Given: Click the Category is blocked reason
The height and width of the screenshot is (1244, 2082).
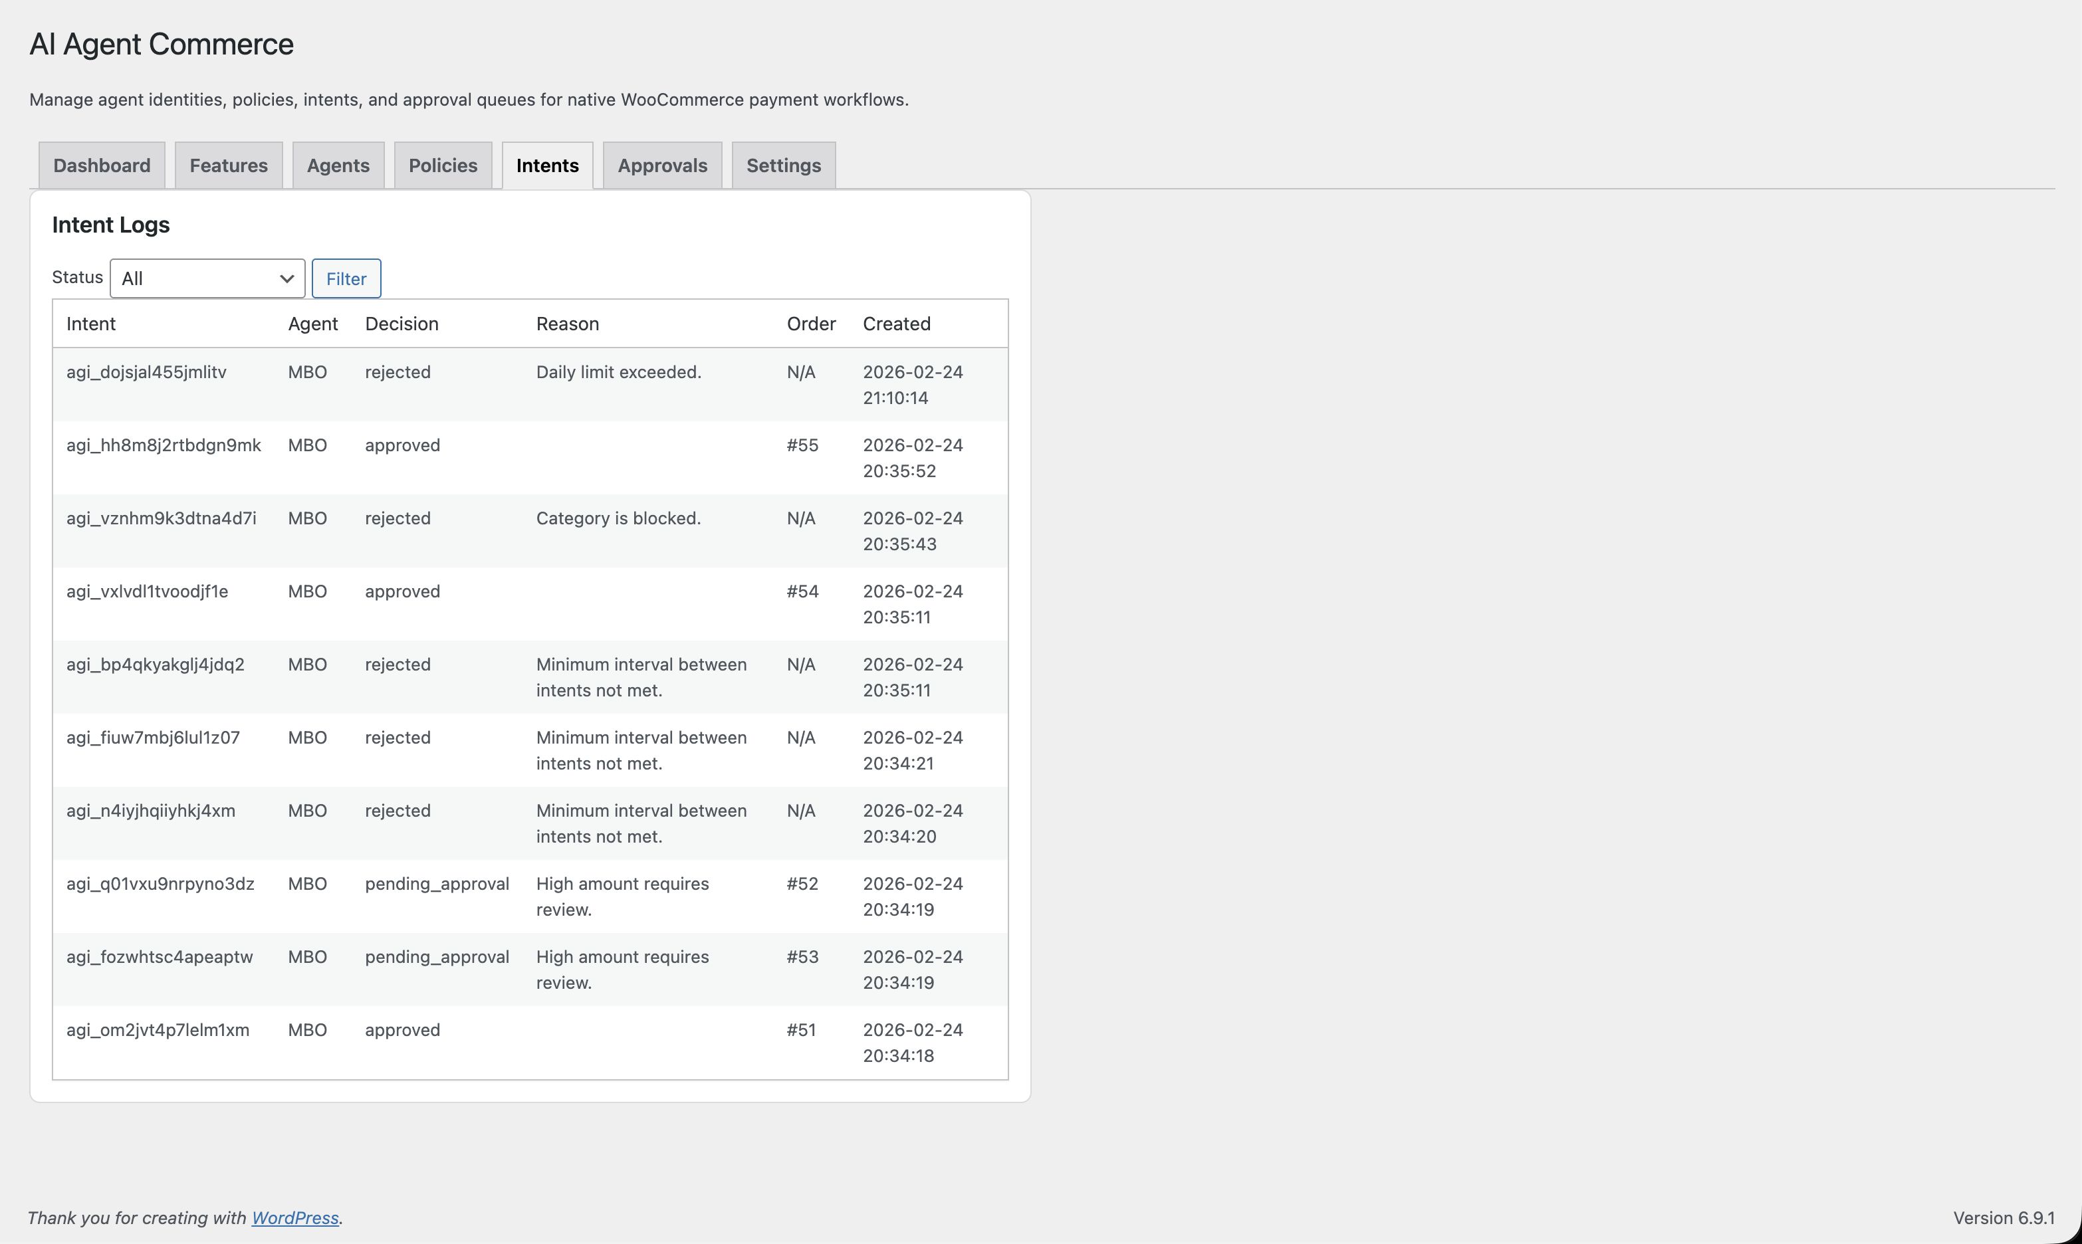Looking at the screenshot, I should pos(618,518).
